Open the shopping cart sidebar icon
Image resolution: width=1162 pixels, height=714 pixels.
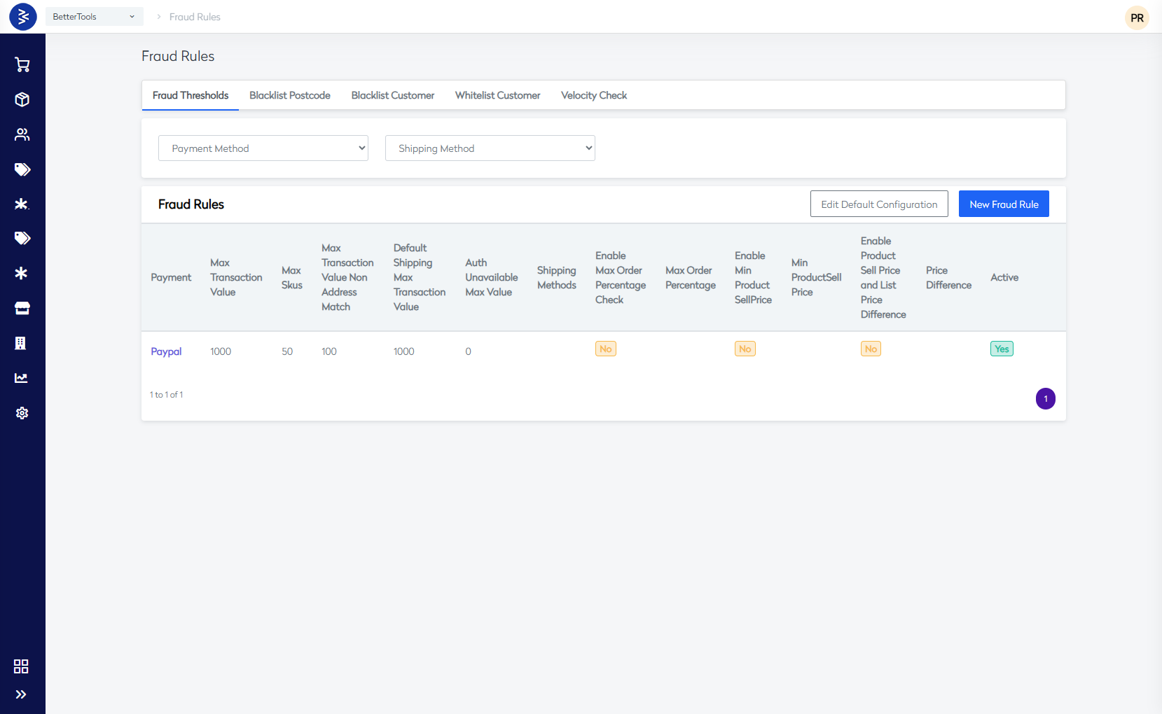22,65
